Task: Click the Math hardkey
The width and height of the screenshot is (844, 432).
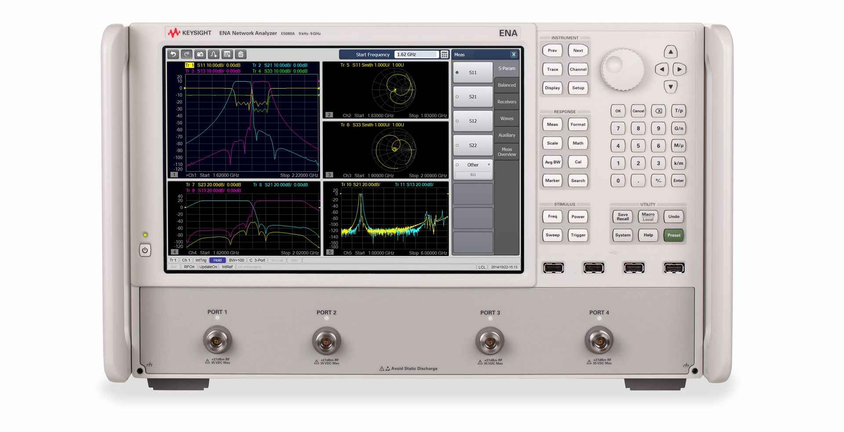Action: (x=578, y=143)
